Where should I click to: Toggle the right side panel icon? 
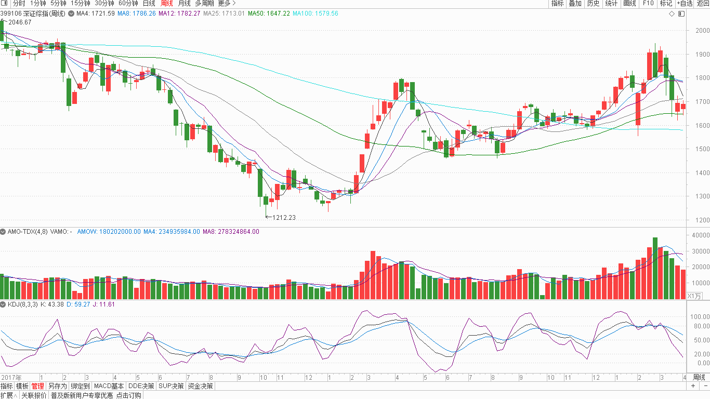681,14
